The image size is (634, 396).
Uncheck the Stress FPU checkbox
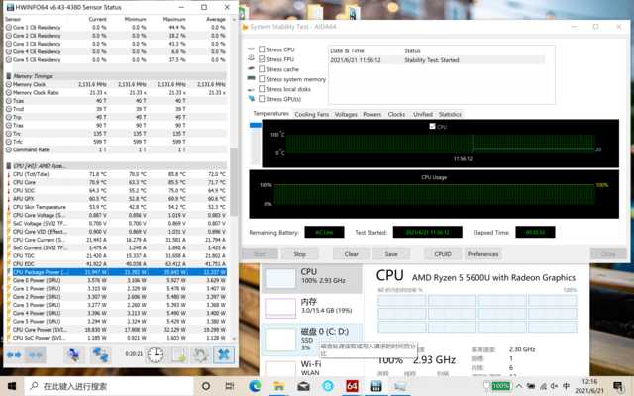[x=262, y=59]
